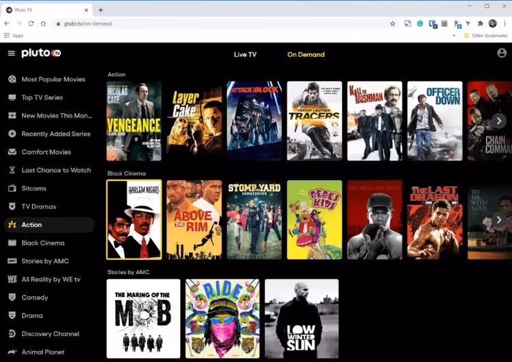Select the Pluto TV browser tab
The image size is (512, 362).
pyautogui.click(x=47, y=10)
